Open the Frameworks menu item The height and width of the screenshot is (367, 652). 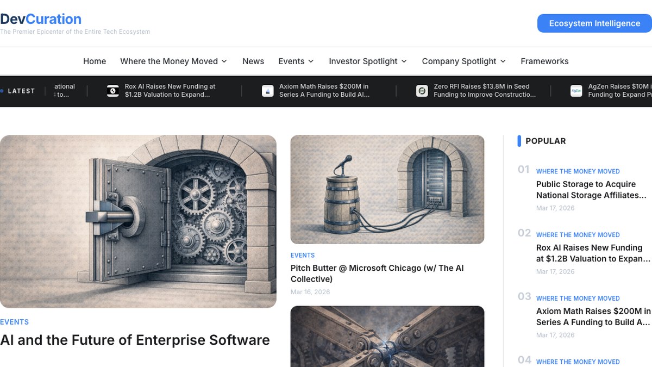click(544, 61)
